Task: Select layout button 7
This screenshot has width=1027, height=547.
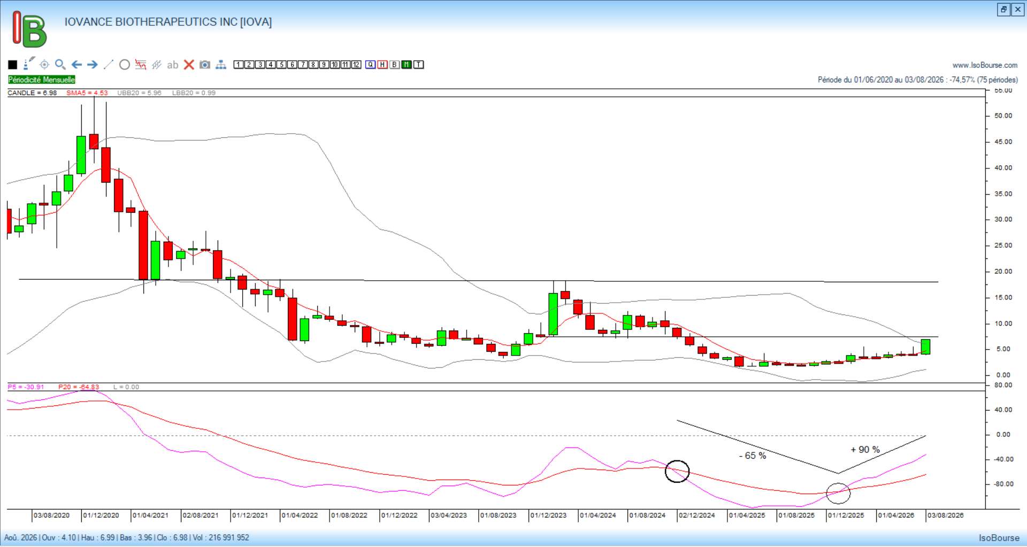Action: click(303, 65)
